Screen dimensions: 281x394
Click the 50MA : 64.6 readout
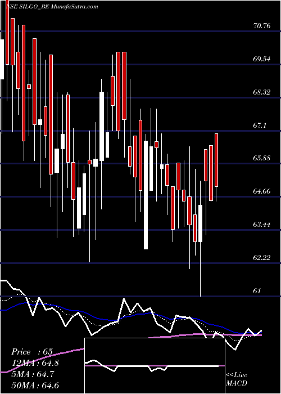[35, 386]
